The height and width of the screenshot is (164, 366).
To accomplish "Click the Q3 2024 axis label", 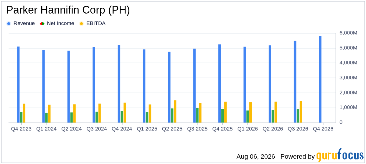I will (97, 129).
